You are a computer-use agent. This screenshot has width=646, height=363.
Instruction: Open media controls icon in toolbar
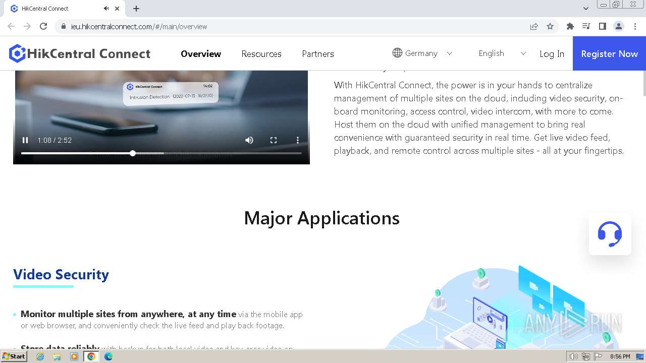coord(586,26)
